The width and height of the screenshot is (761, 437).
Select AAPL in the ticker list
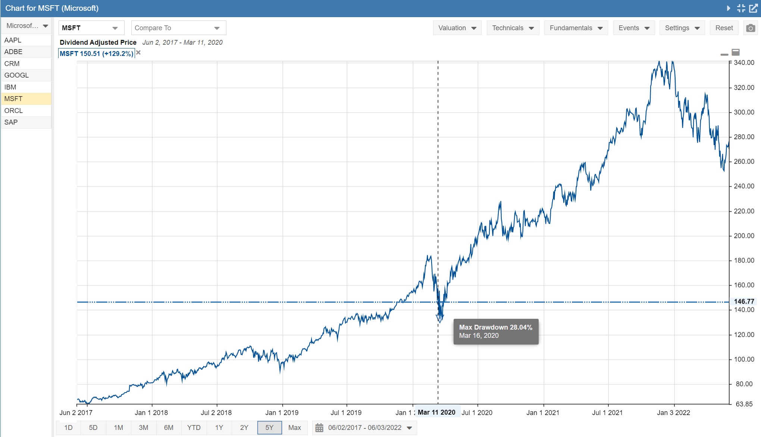[26, 40]
